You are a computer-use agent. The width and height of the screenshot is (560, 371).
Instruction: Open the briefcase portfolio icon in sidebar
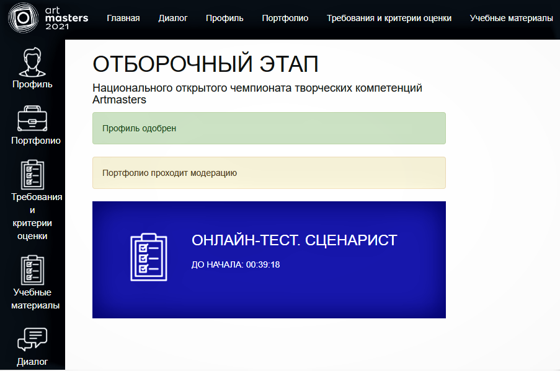pos(32,118)
